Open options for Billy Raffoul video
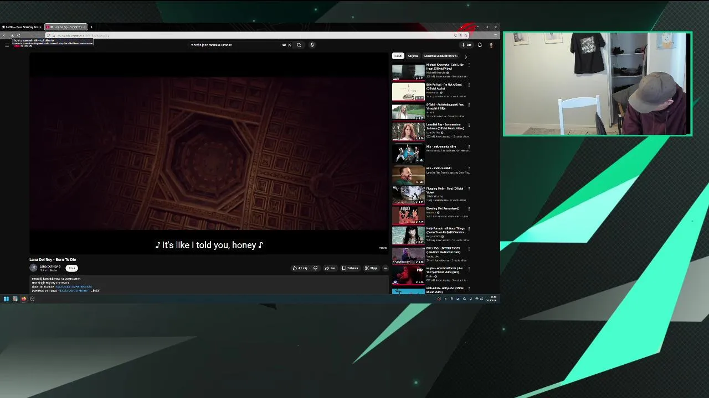 click(469, 85)
